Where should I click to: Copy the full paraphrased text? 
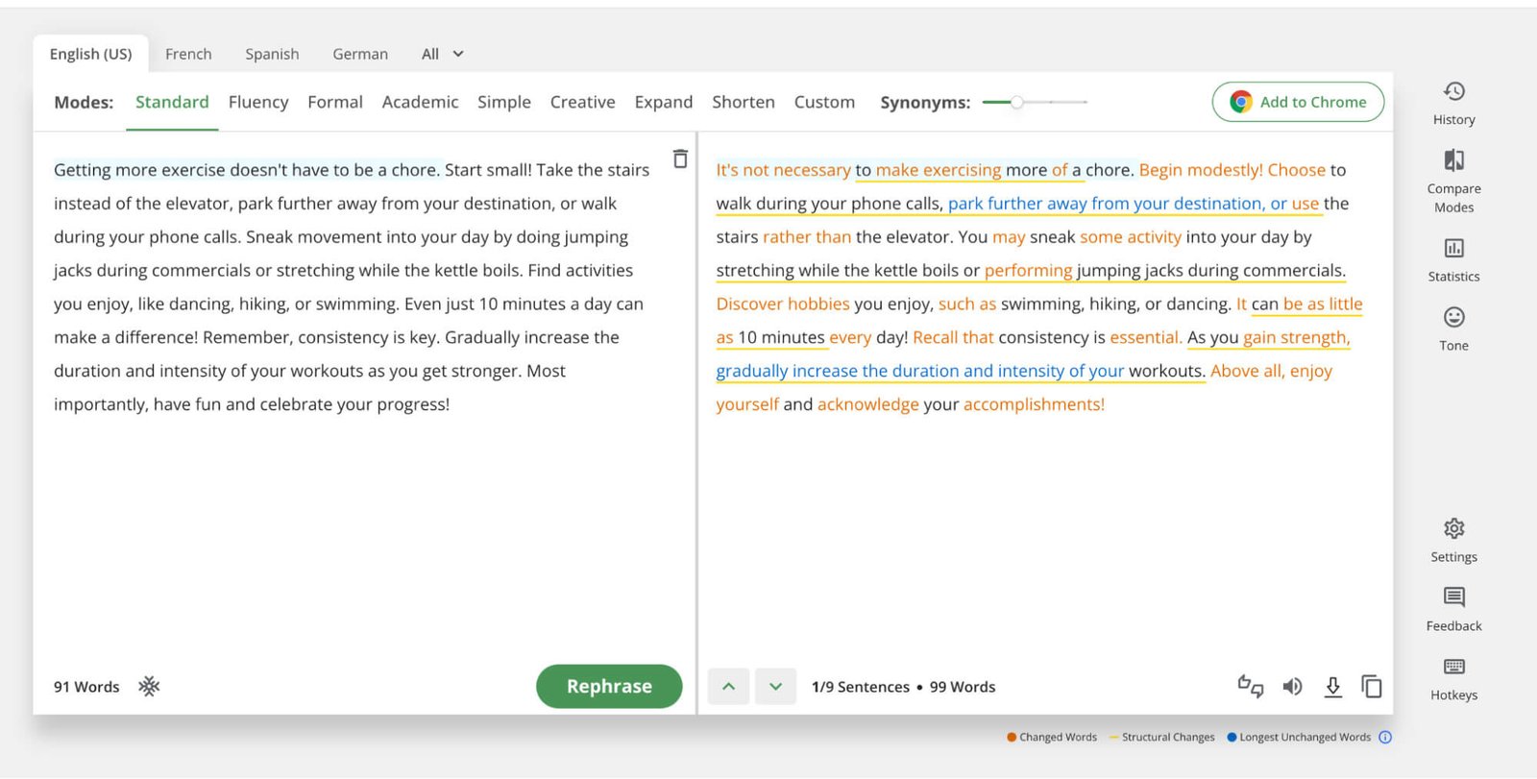point(1371,687)
